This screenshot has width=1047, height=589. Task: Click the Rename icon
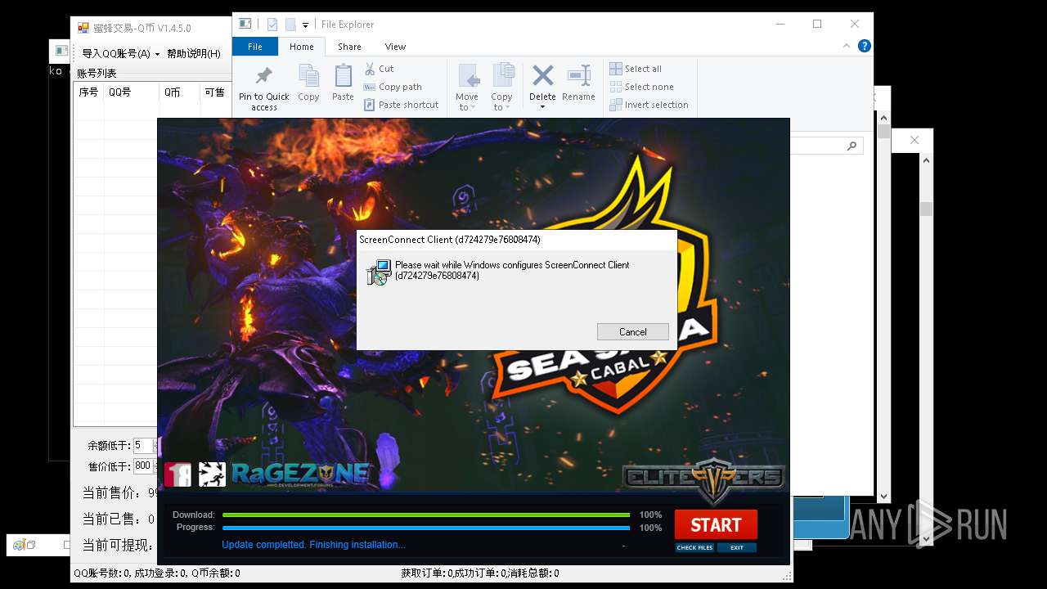[x=578, y=76]
